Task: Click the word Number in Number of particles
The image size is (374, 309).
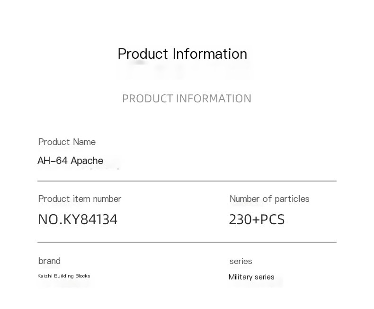Action: point(245,199)
